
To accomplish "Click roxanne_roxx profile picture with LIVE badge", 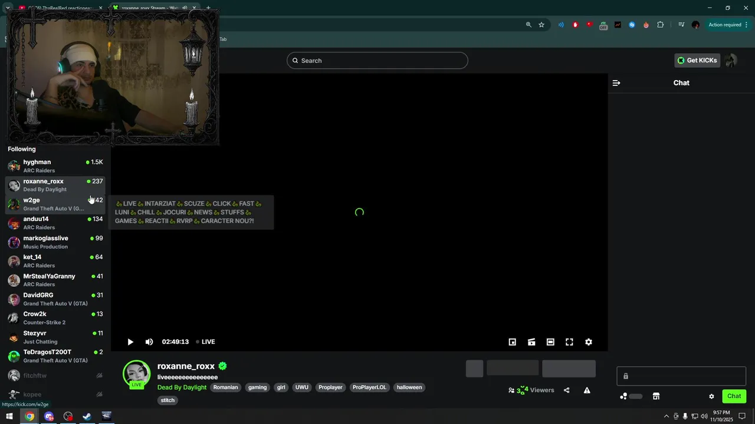I will coord(136,374).
